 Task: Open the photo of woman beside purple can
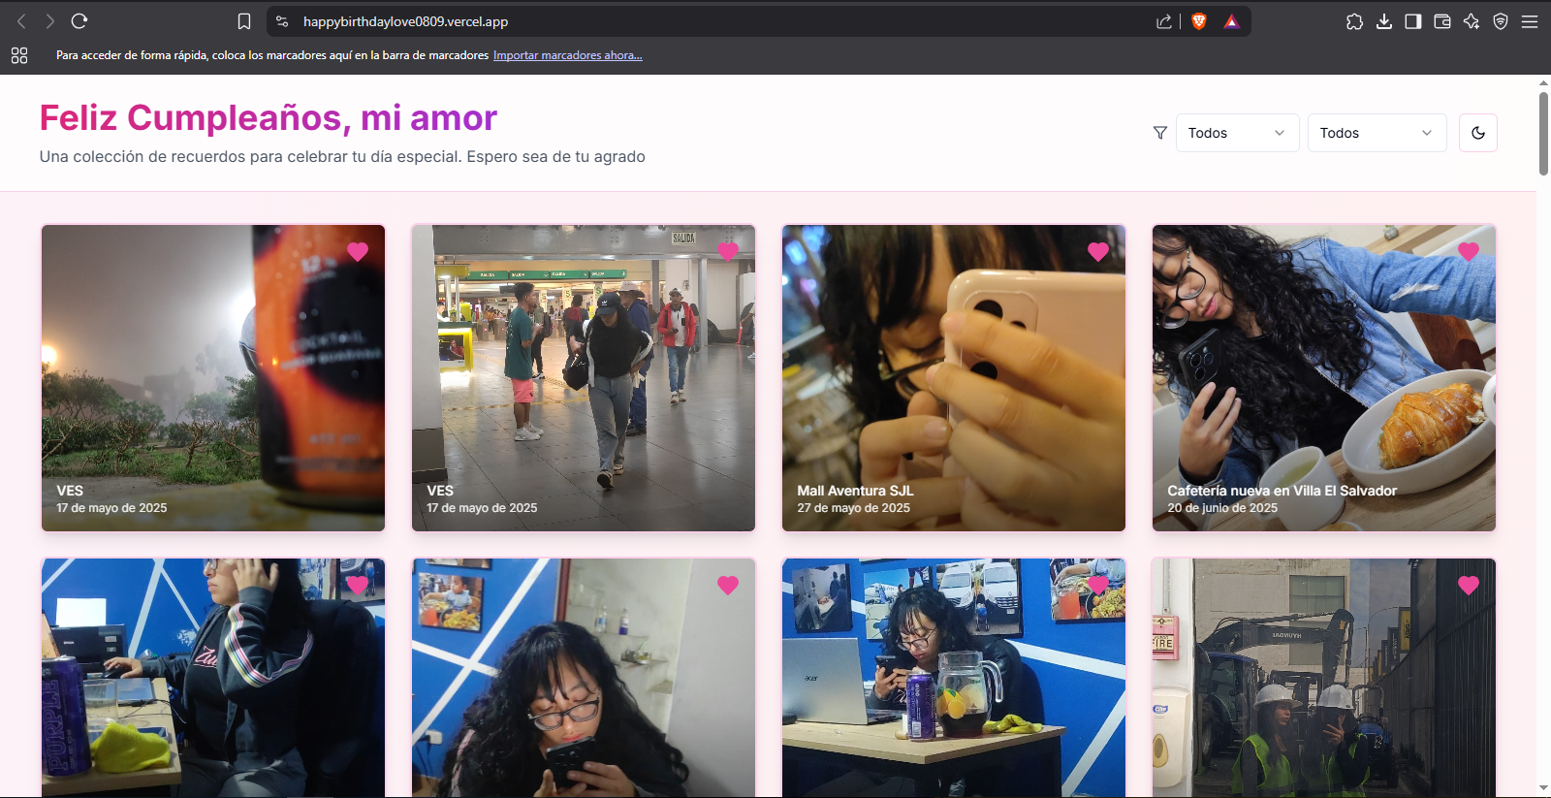click(x=213, y=679)
